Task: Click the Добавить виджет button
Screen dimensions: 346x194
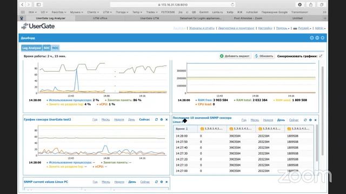Action: 235,56
